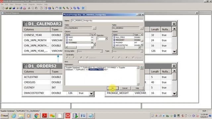Click the Zoom In magnifier icon
This screenshot has height=119, width=212.
[x=64, y=8]
